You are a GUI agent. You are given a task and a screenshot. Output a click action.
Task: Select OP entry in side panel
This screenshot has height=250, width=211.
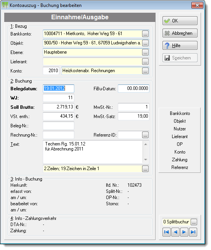(180, 144)
